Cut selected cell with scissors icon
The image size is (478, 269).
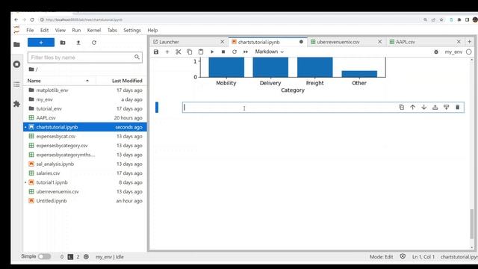pyautogui.click(x=179, y=52)
